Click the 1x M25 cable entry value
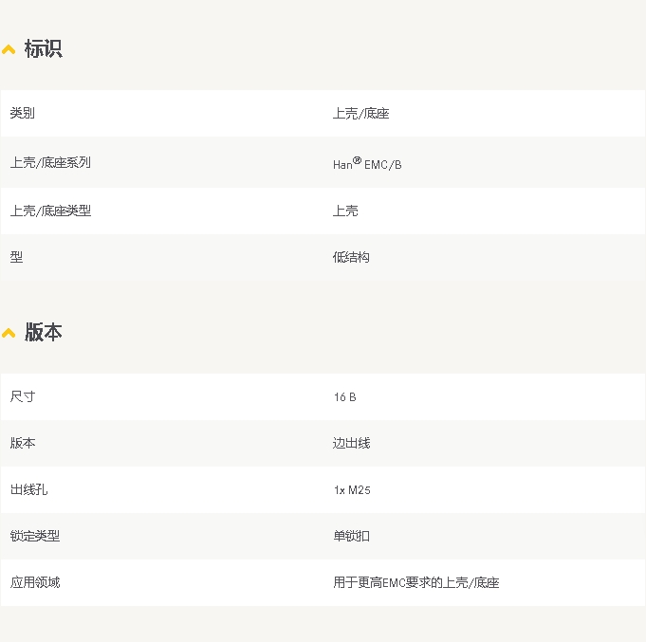The height and width of the screenshot is (642, 646). click(351, 490)
